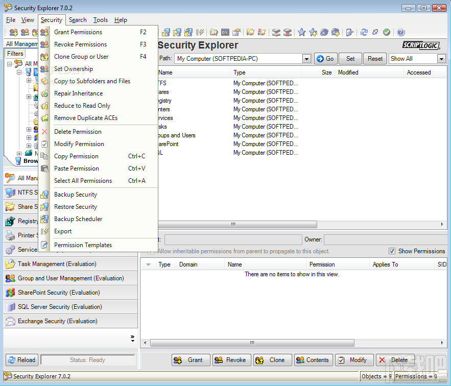Click the blue refresh arrows toolbar icon
The image size is (451, 386).
tap(364, 32)
